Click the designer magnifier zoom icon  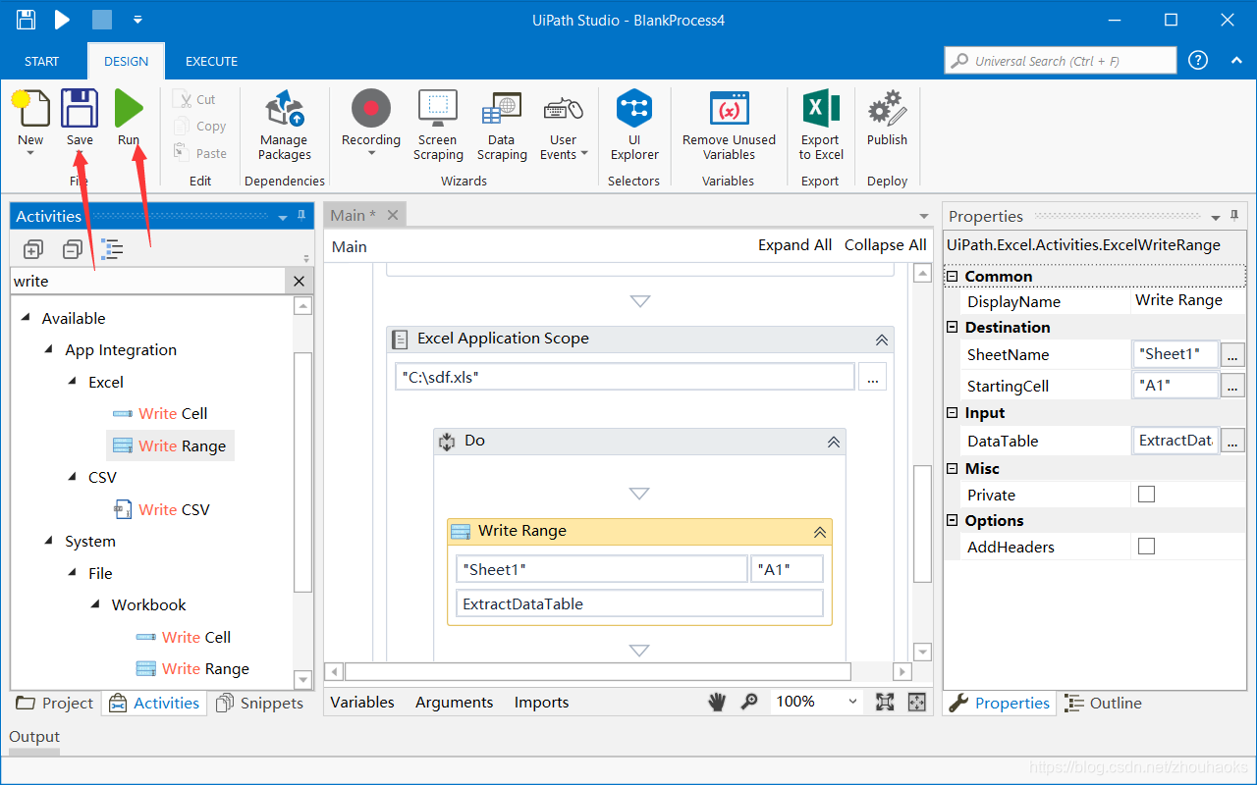point(749,702)
